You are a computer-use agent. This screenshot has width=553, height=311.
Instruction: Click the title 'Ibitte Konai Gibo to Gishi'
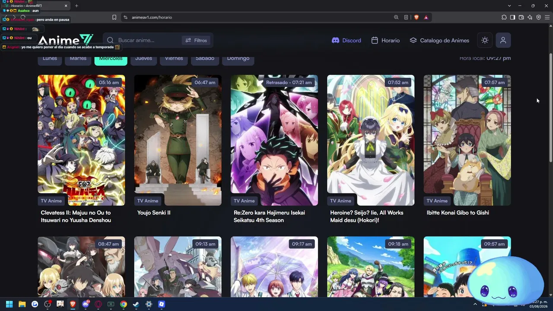point(458,213)
